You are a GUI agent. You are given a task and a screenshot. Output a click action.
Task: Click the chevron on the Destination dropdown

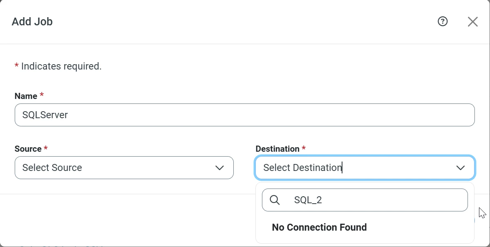(x=461, y=168)
